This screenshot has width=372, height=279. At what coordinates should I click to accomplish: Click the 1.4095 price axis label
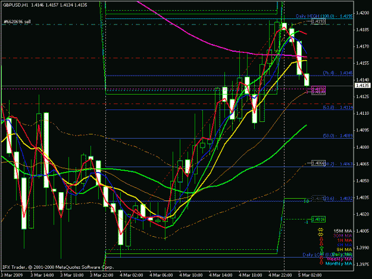[x=362, y=130]
